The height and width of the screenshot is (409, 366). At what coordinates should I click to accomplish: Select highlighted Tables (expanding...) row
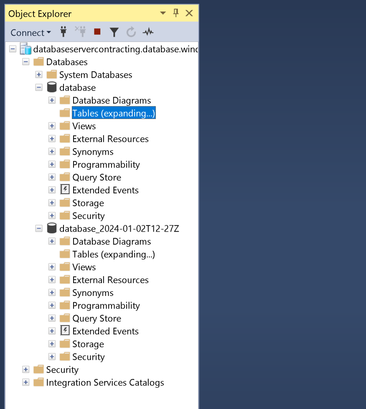coord(114,113)
